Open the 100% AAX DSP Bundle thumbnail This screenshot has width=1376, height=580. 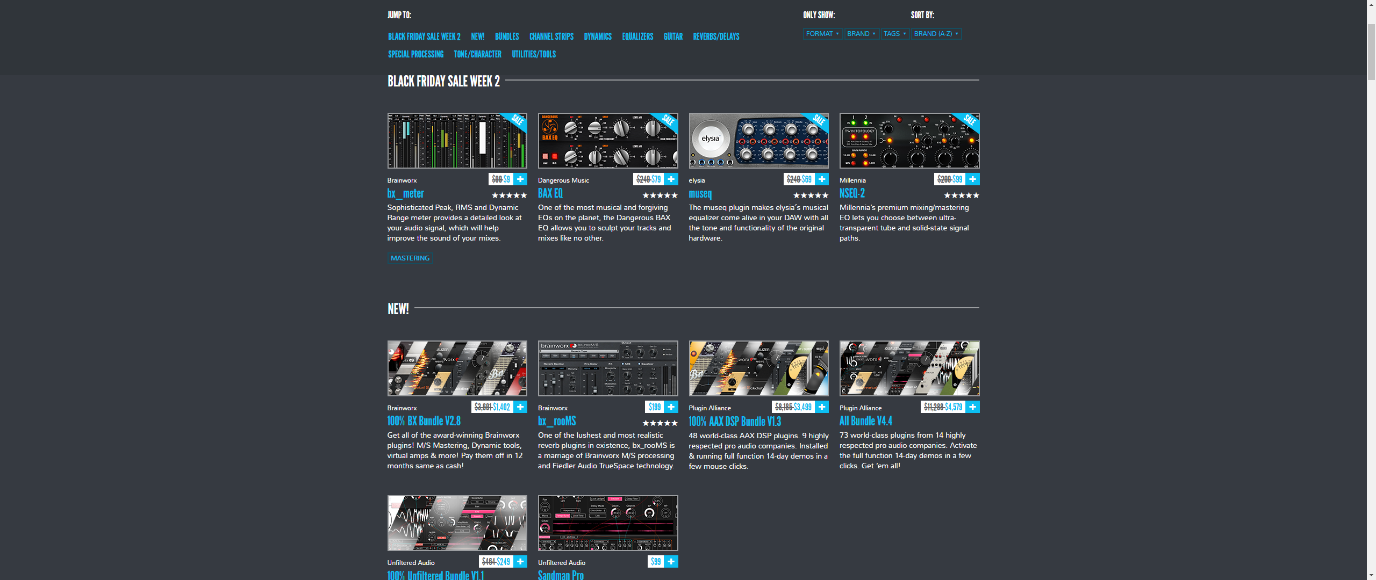(758, 368)
